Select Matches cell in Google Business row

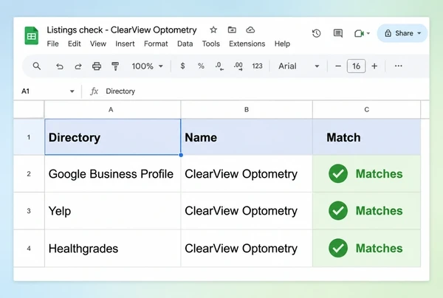point(367,174)
